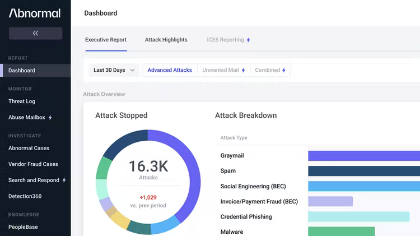This screenshot has height=236, width=420.
Task: Click the Invoice/Payment Fraud (BEC) bar
Action: coord(330,201)
